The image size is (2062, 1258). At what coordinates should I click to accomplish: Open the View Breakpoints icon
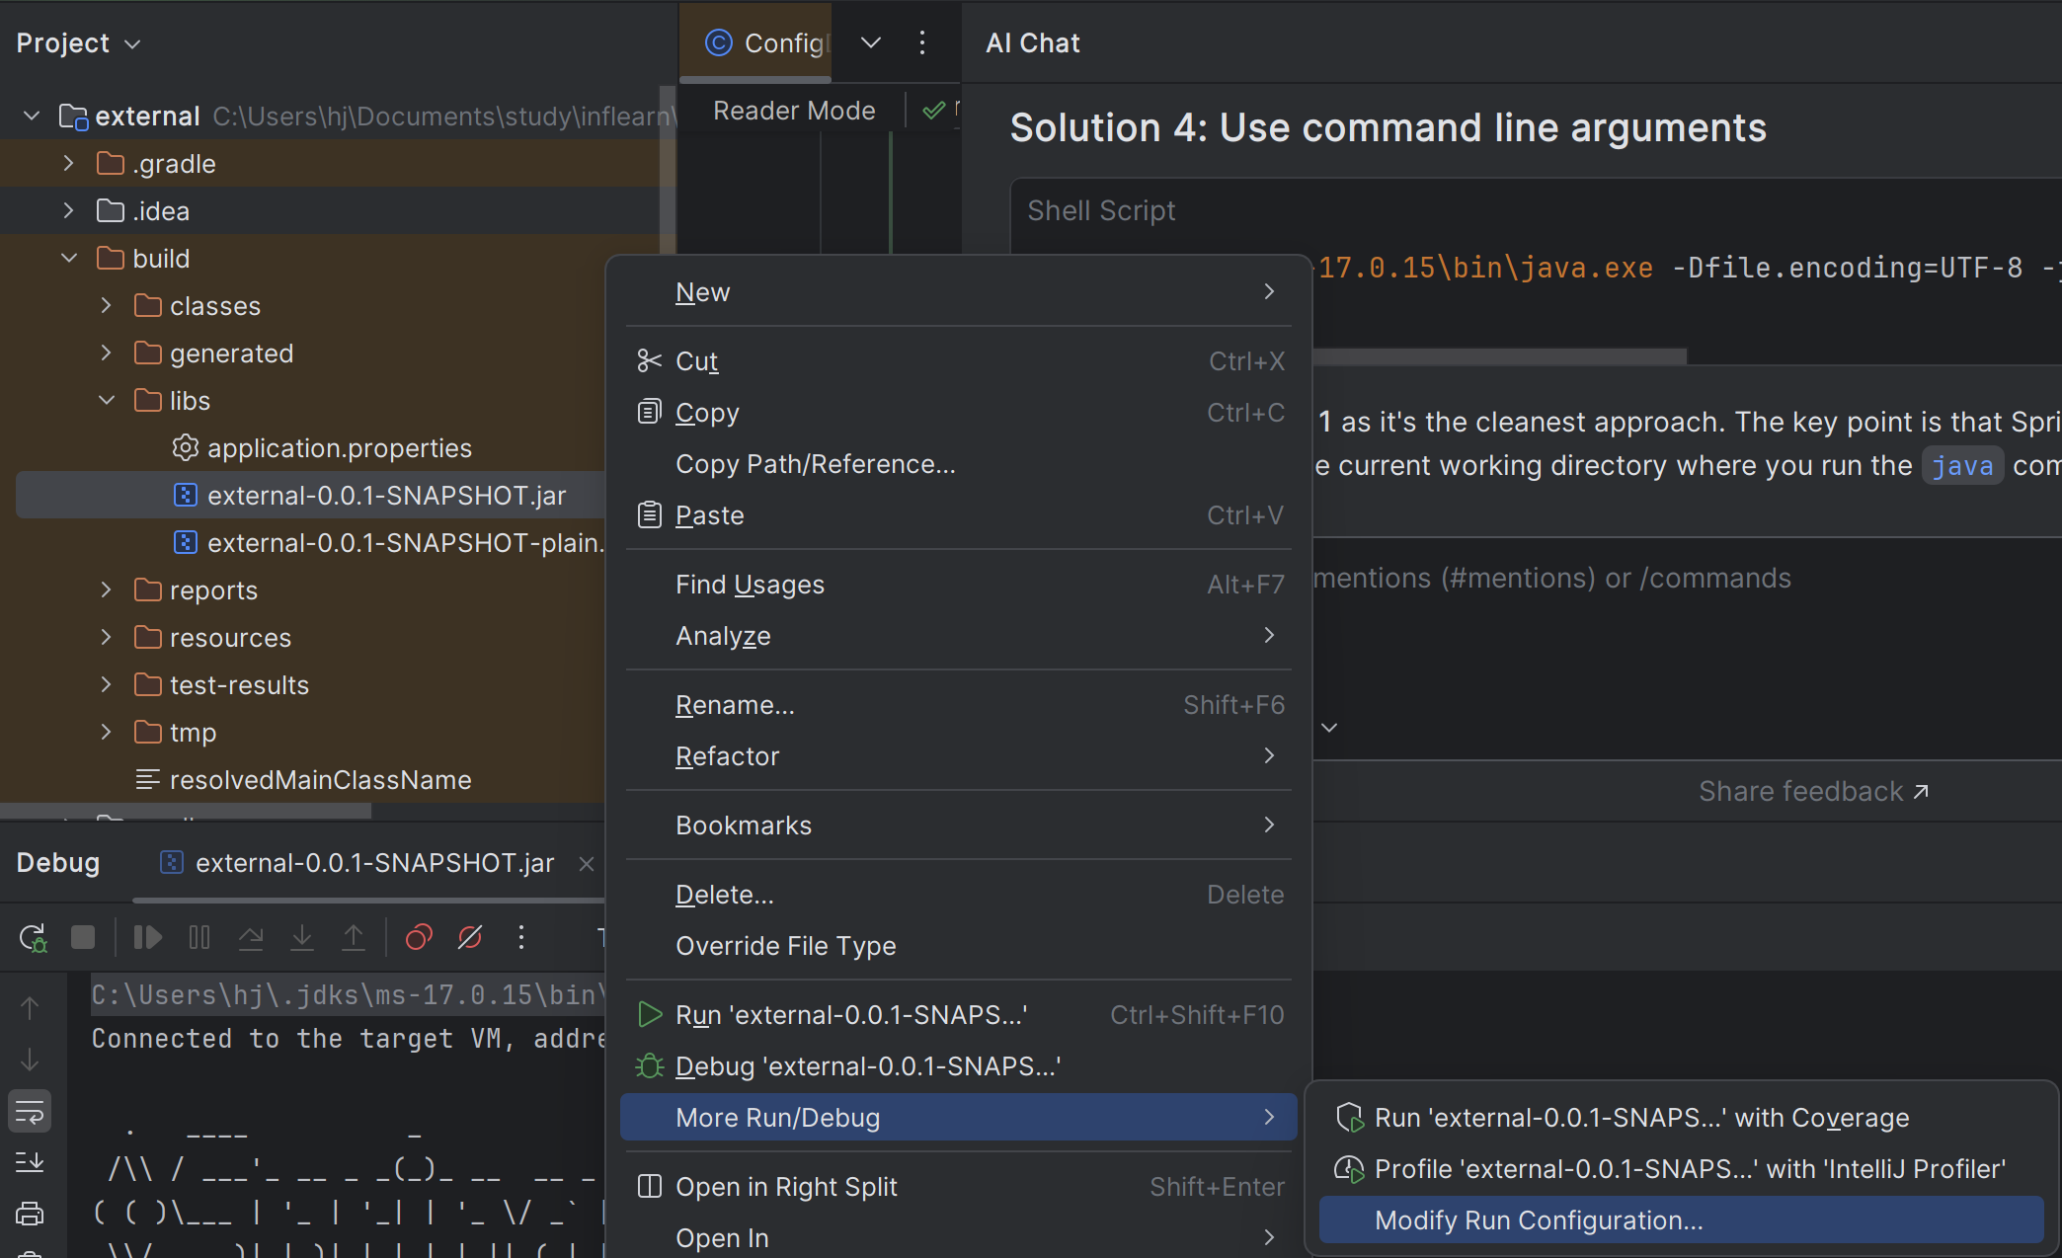click(x=419, y=937)
